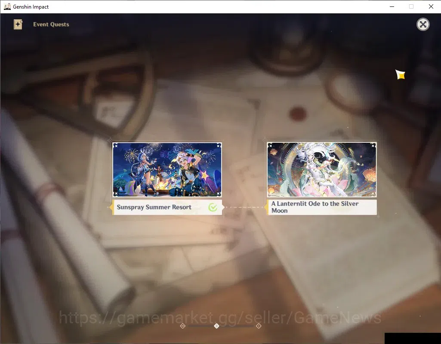Open the Sunspray Summer Resort artwork thumbnail
The height and width of the screenshot is (344, 441).
click(167, 169)
